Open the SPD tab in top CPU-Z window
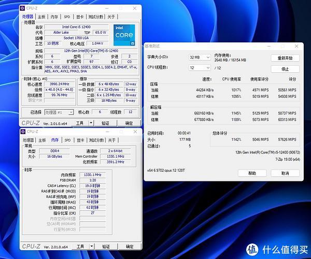 [x=67, y=17]
